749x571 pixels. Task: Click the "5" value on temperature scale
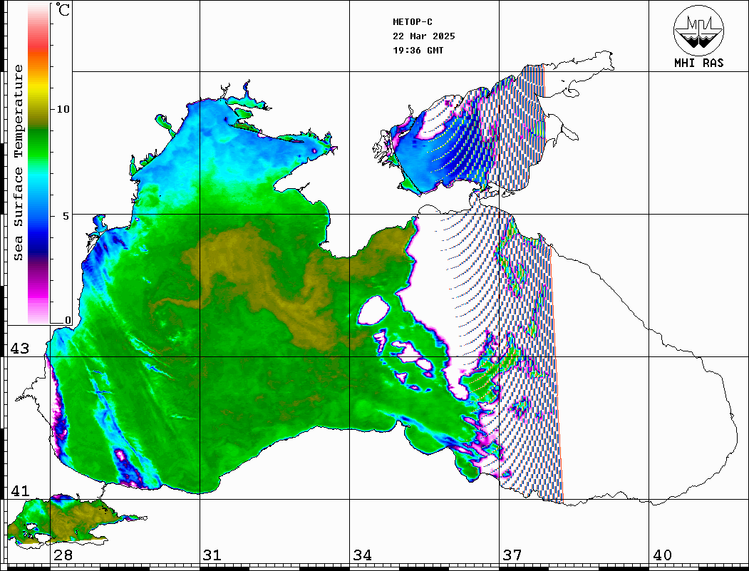(x=66, y=216)
